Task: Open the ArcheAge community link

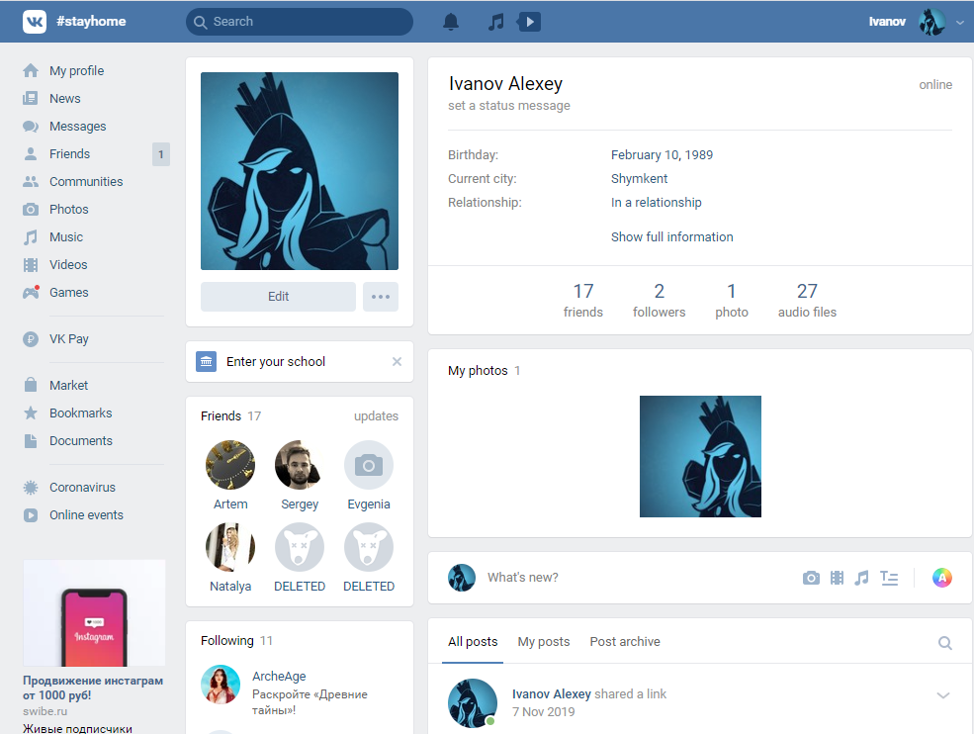Action: tap(279, 676)
